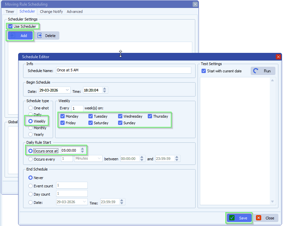Choose the Yearly schedule type

[30, 134]
